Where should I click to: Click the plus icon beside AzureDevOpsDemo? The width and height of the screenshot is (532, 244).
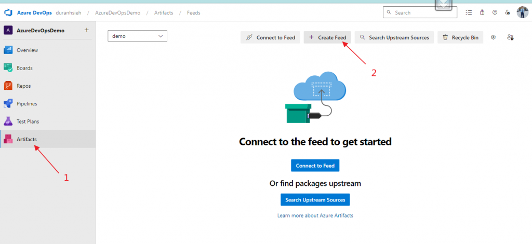[87, 30]
